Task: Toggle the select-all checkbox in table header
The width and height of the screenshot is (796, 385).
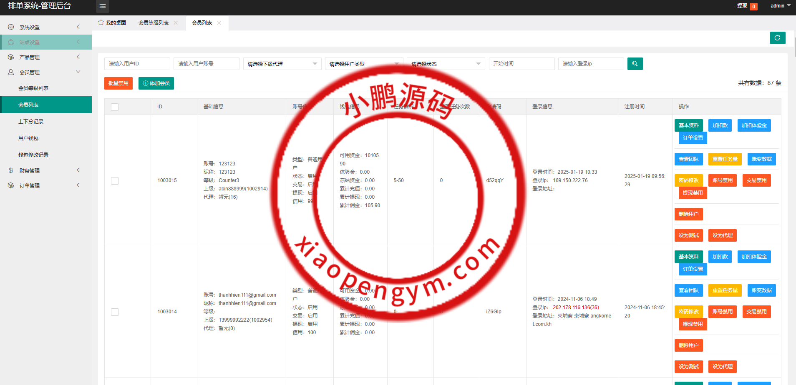Action: click(x=115, y=107)
